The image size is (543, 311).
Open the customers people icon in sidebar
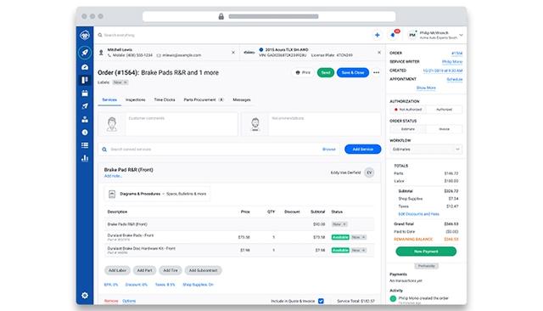(x=85, y=119)
